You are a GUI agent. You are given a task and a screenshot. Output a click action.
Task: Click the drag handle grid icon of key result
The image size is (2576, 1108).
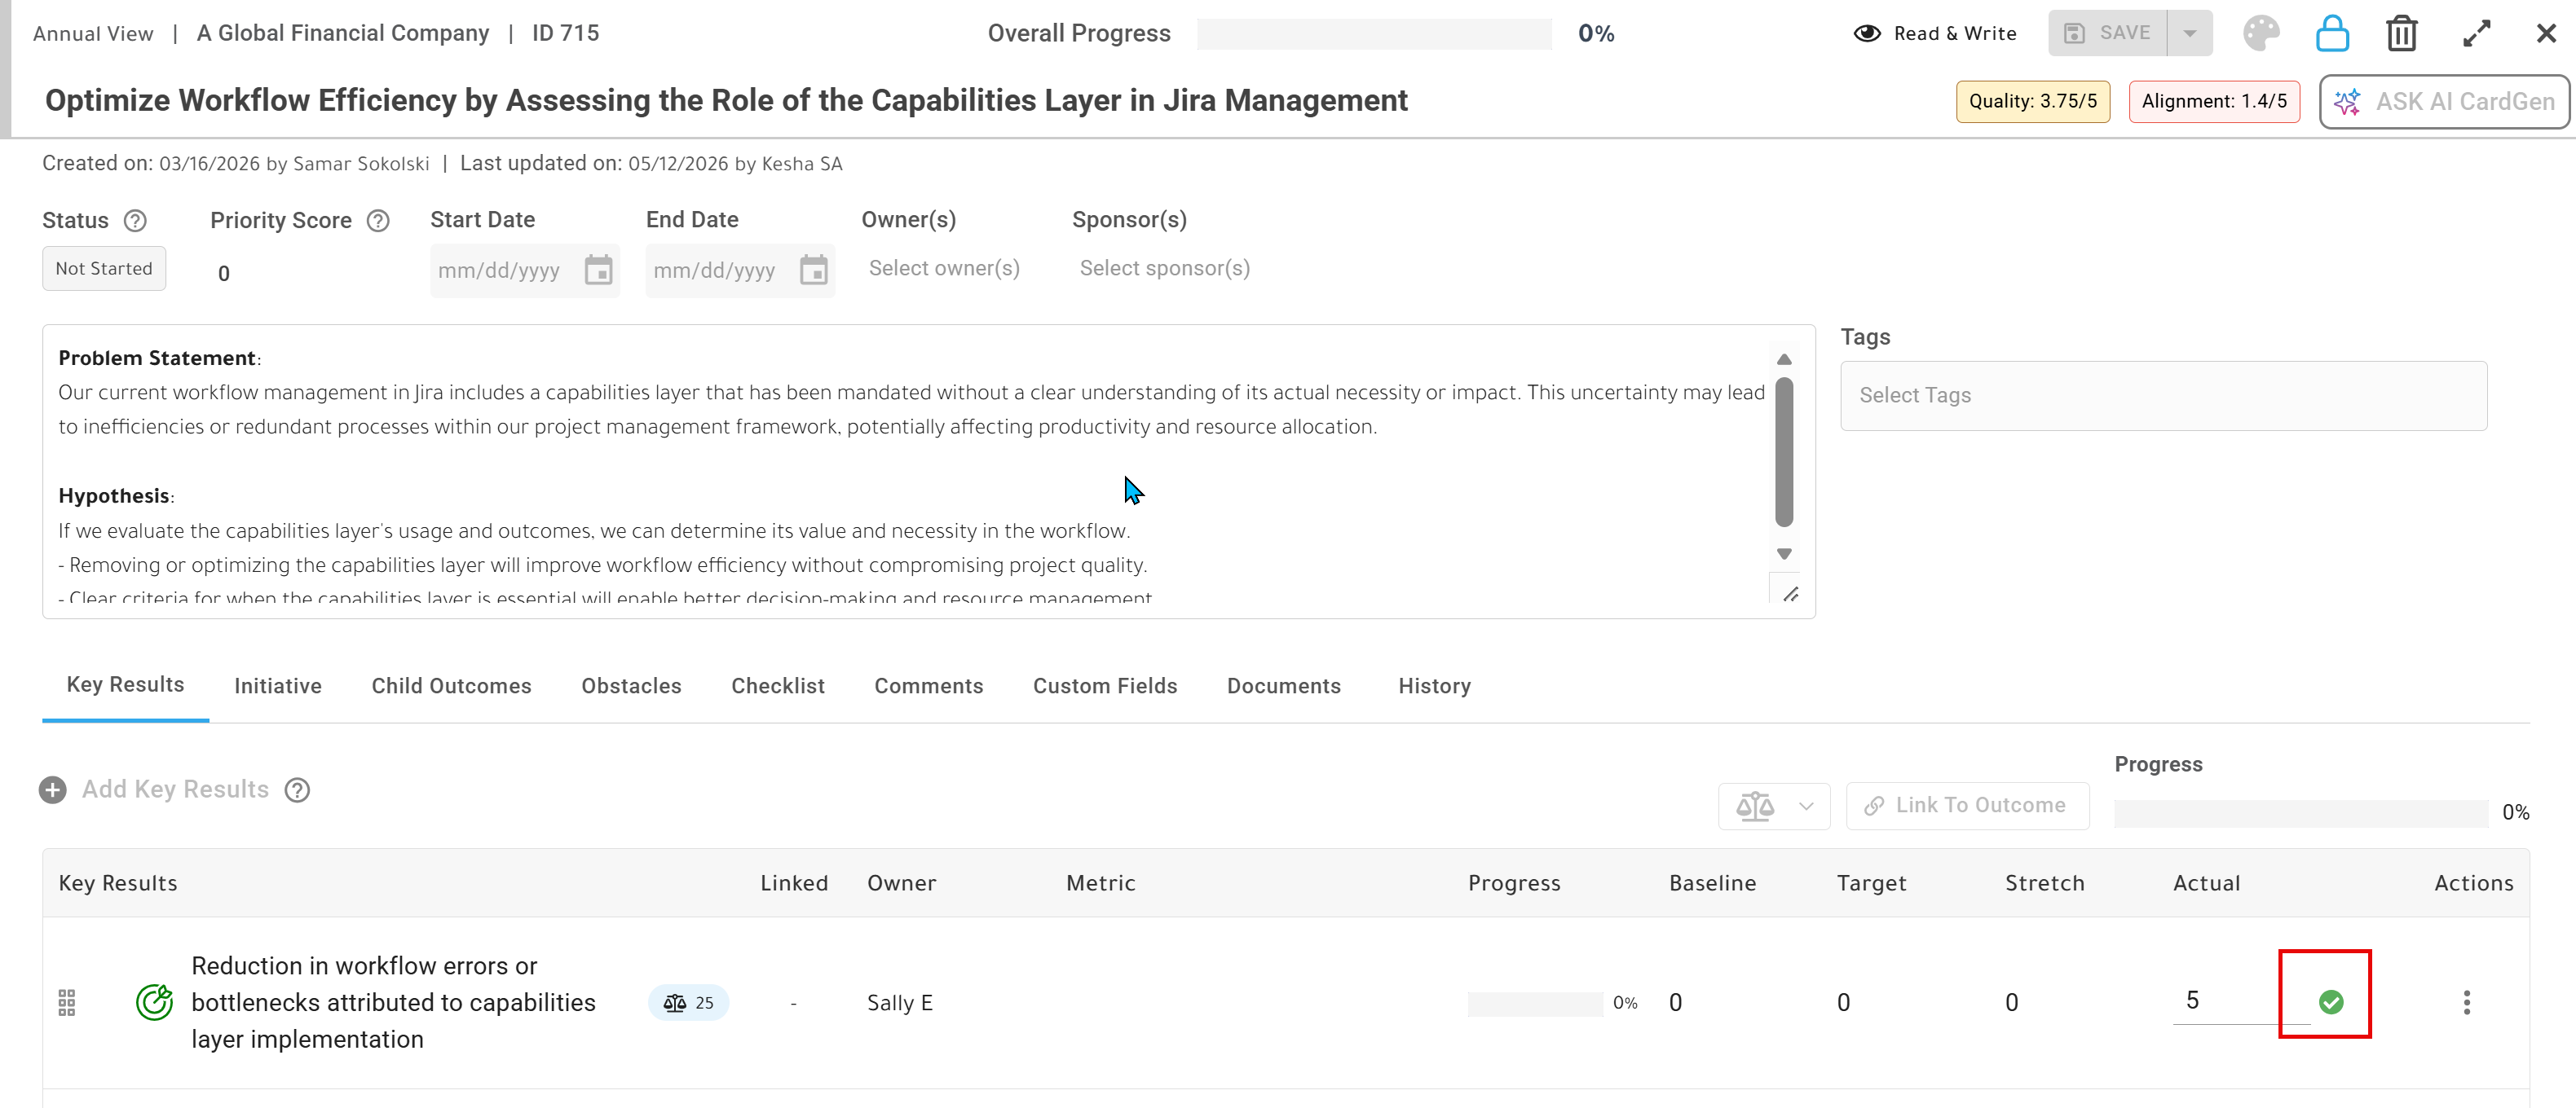67,1002
